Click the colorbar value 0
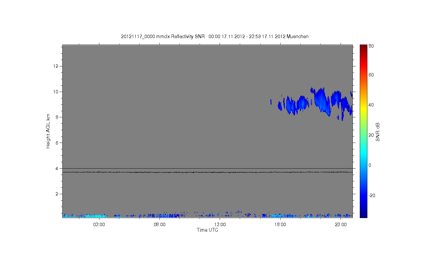Image resolution: width=437 pixels, height=262 pixels. tap(370, 165)
